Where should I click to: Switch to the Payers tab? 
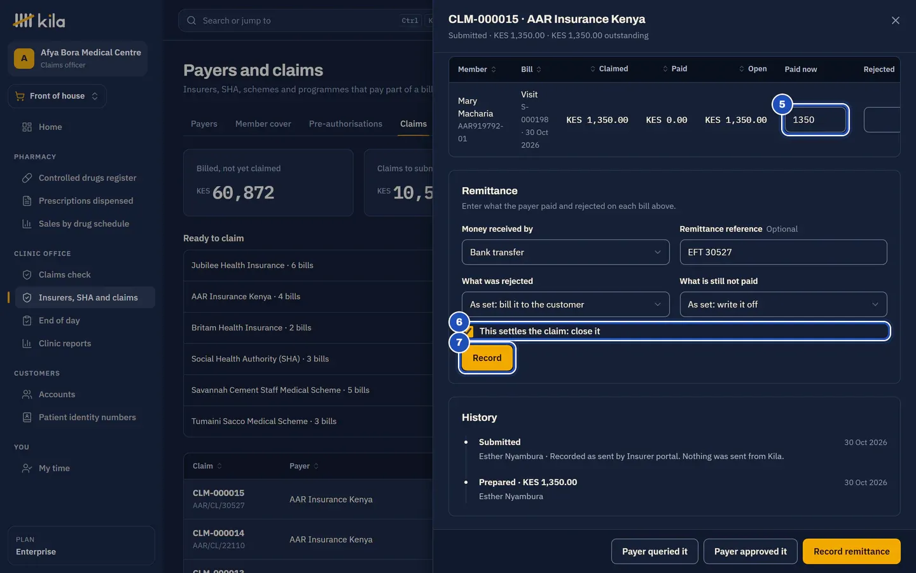coord(204,124)
